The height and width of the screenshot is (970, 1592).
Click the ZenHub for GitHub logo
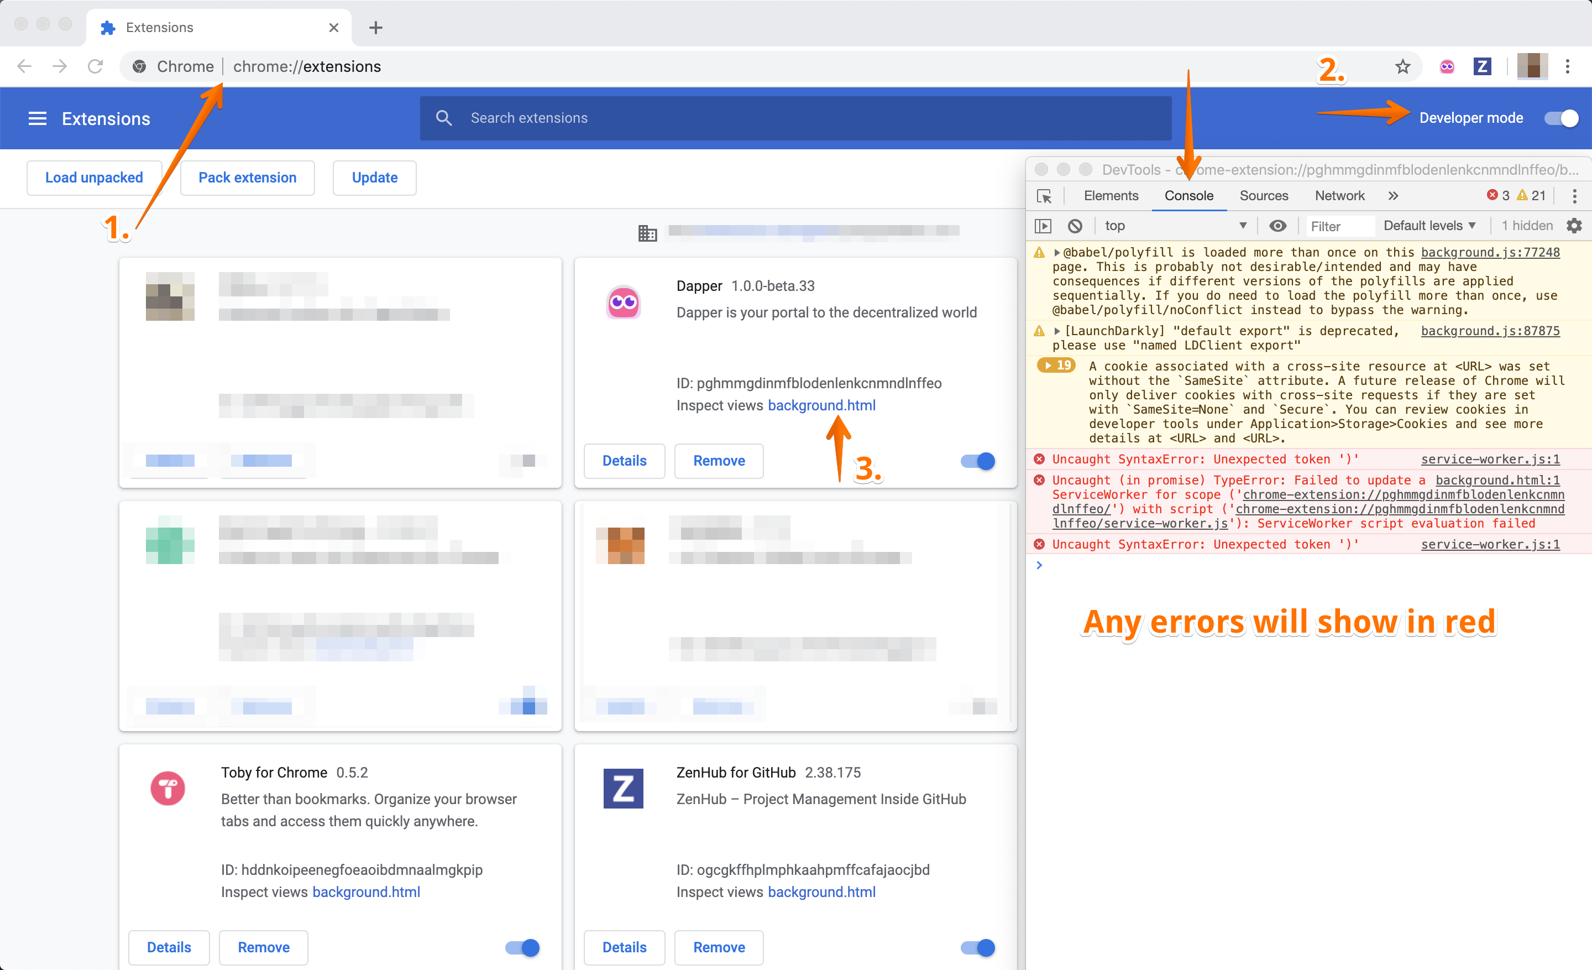coord(623,789)
